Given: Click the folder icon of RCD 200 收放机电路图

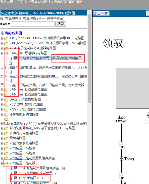Looking at the screenshot, I should click(6, 105).
